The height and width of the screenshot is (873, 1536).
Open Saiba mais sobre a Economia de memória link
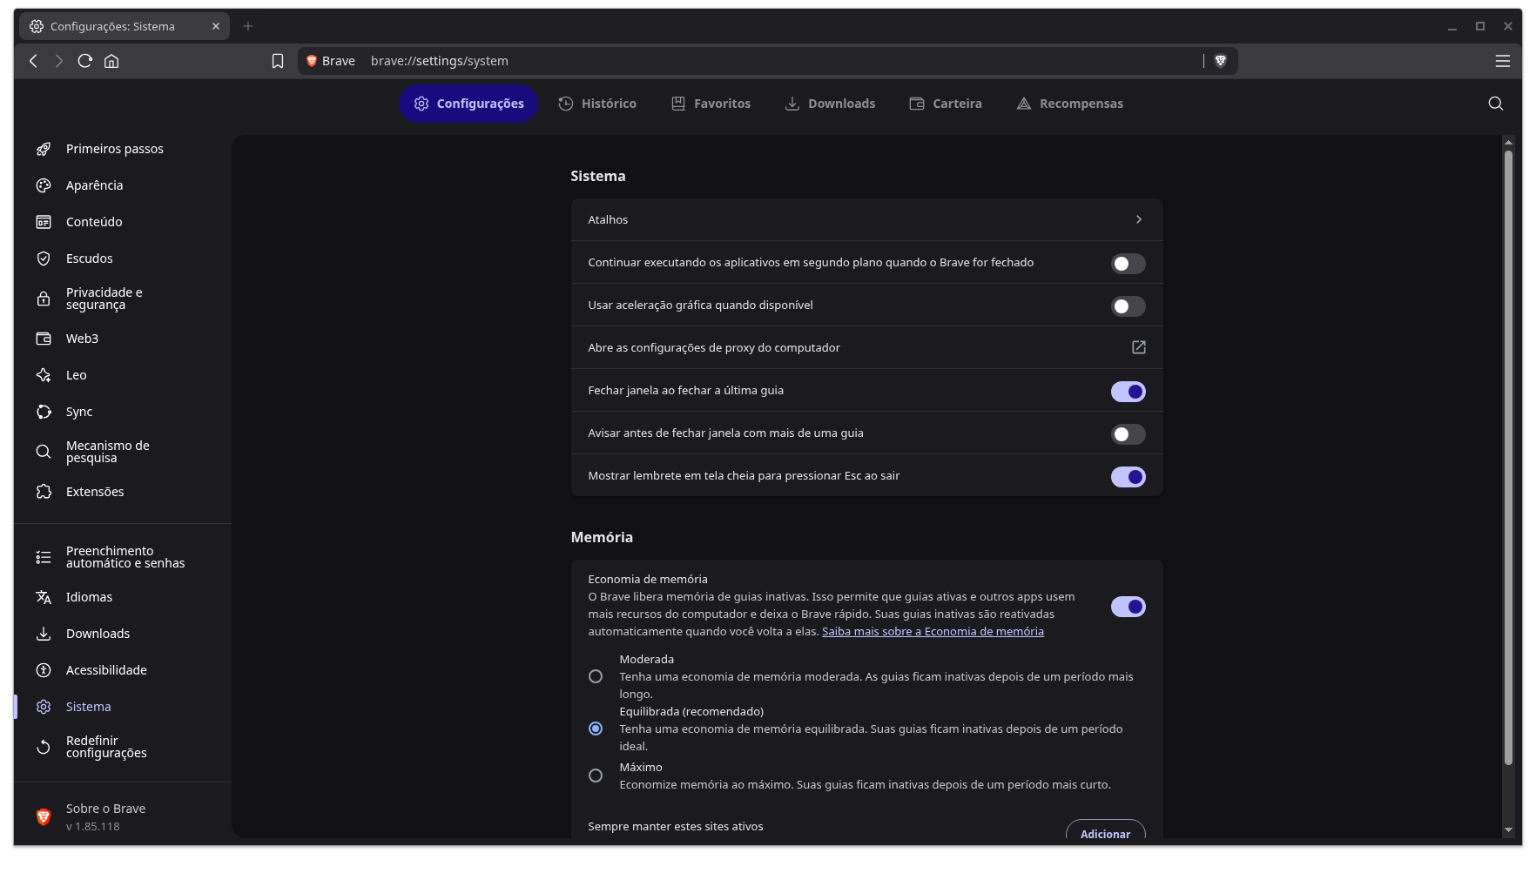coord(933,632)
